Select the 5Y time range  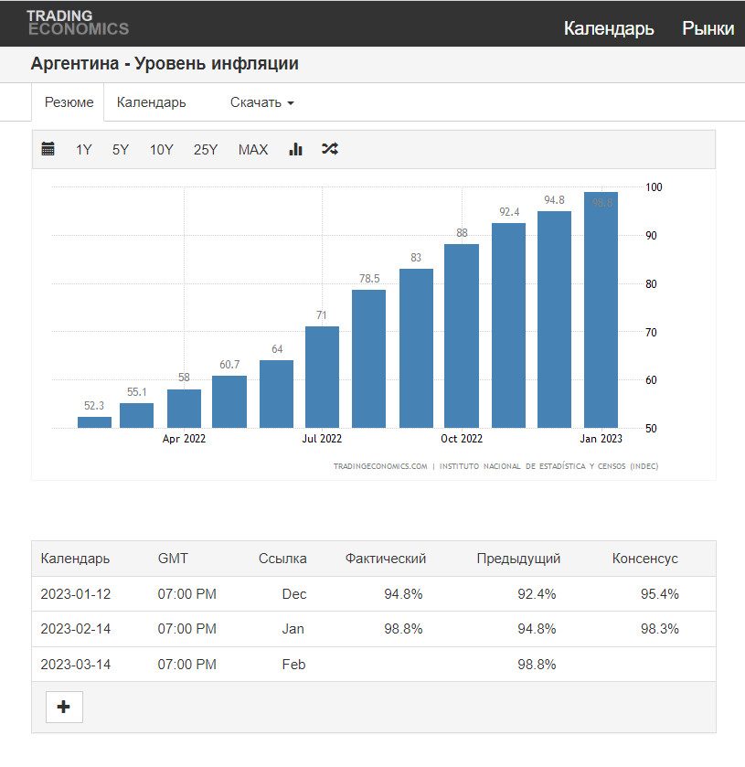pos(121,150)
